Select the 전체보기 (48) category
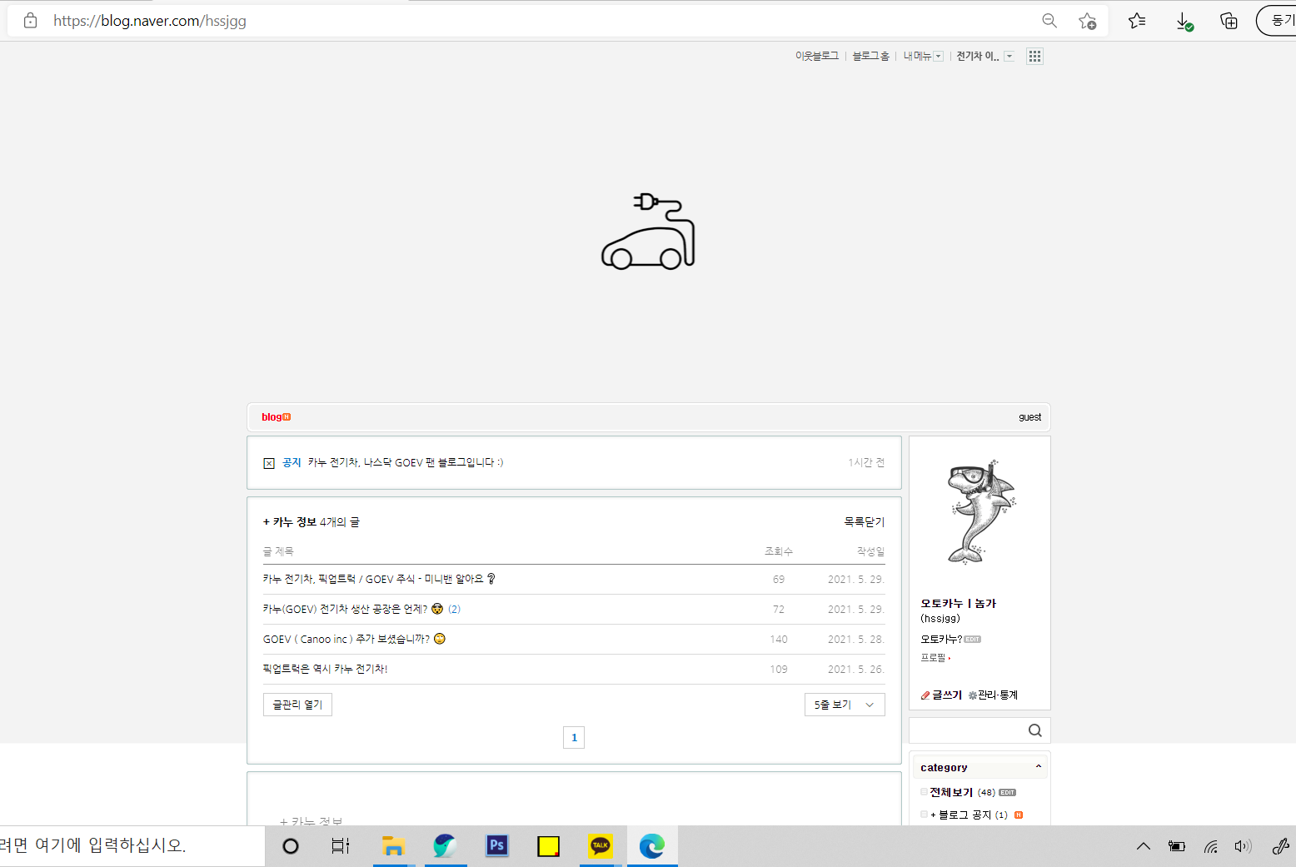1296x867 pixels. [962, 793]
